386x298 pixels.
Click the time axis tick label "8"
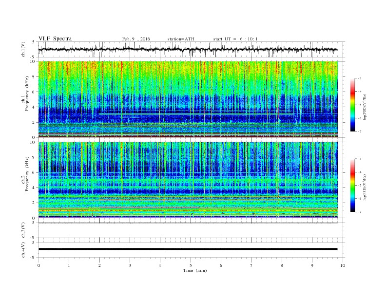282,265
